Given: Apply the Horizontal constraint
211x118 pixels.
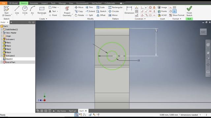Looking at the screenshot, I should pyautogui.click(x=150, y=11).
